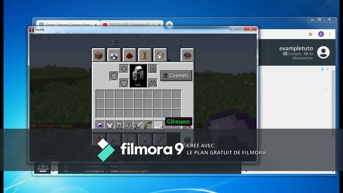Open the Chrome three-dot menu
343x193 pixels.
pos(330,34)
